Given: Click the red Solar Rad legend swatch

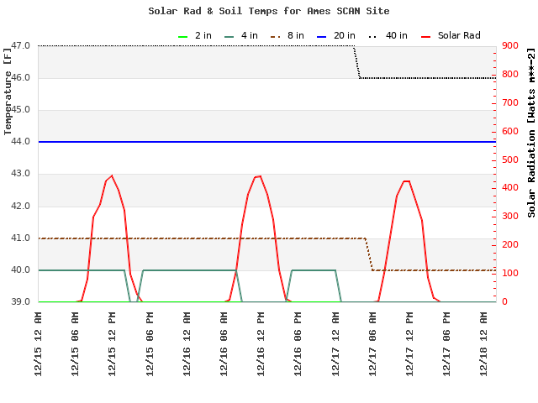Looking at the screenshot, I should 426,36.
